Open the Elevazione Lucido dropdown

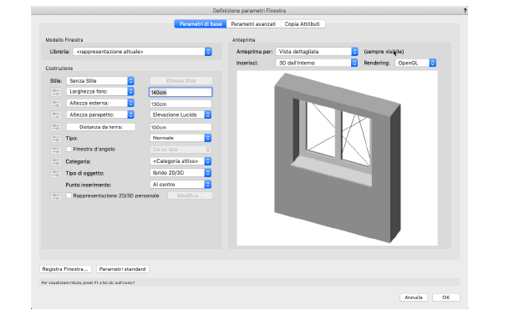click(x=181, y=114)
